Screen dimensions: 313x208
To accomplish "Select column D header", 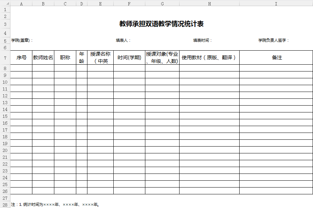I will [x=82, y=4].
